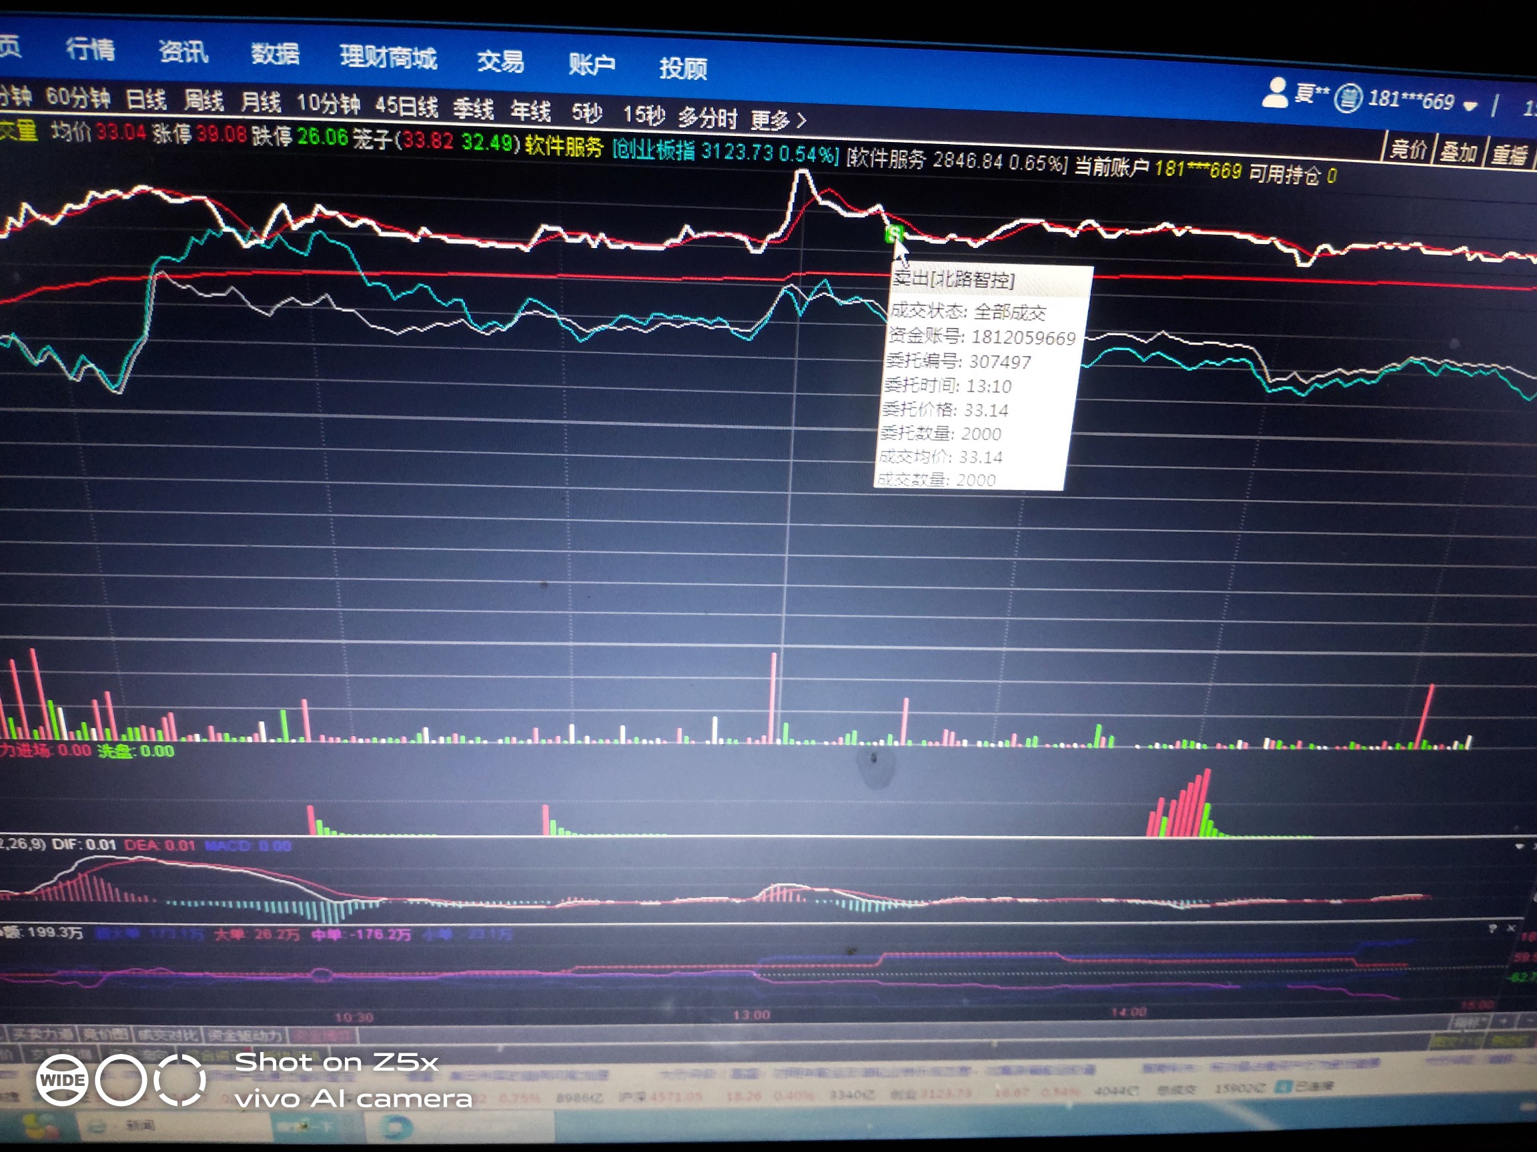Open the 理财商城 menu

388,57
